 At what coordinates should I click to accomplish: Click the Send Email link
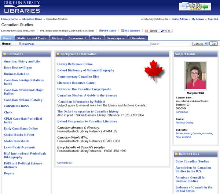[182, 112]
